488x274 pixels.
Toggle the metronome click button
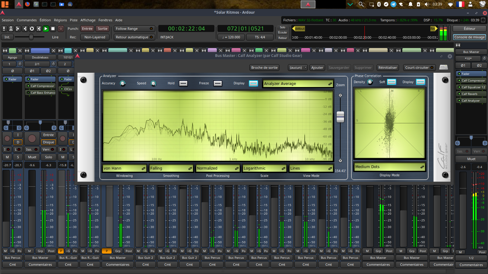point(11,29)
